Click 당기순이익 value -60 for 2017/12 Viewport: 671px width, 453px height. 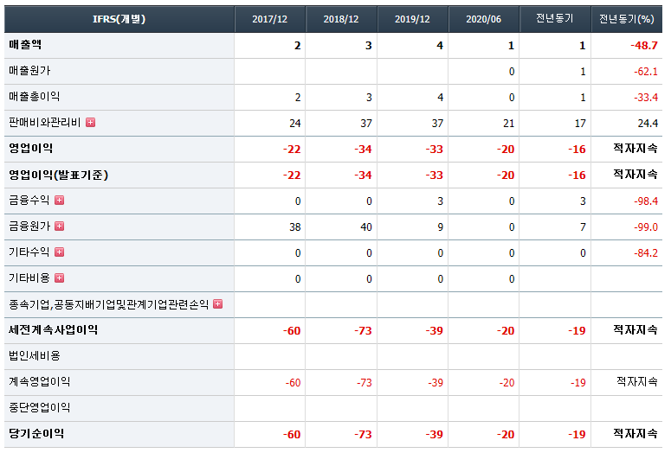[292, 435]
